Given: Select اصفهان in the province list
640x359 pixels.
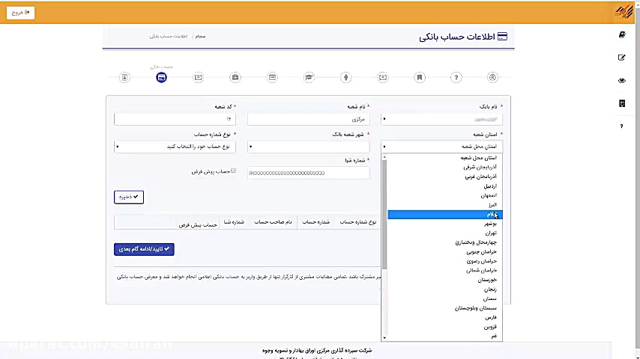Looking at the screenshot, I should pyautogui.click(x=445, y=195).
